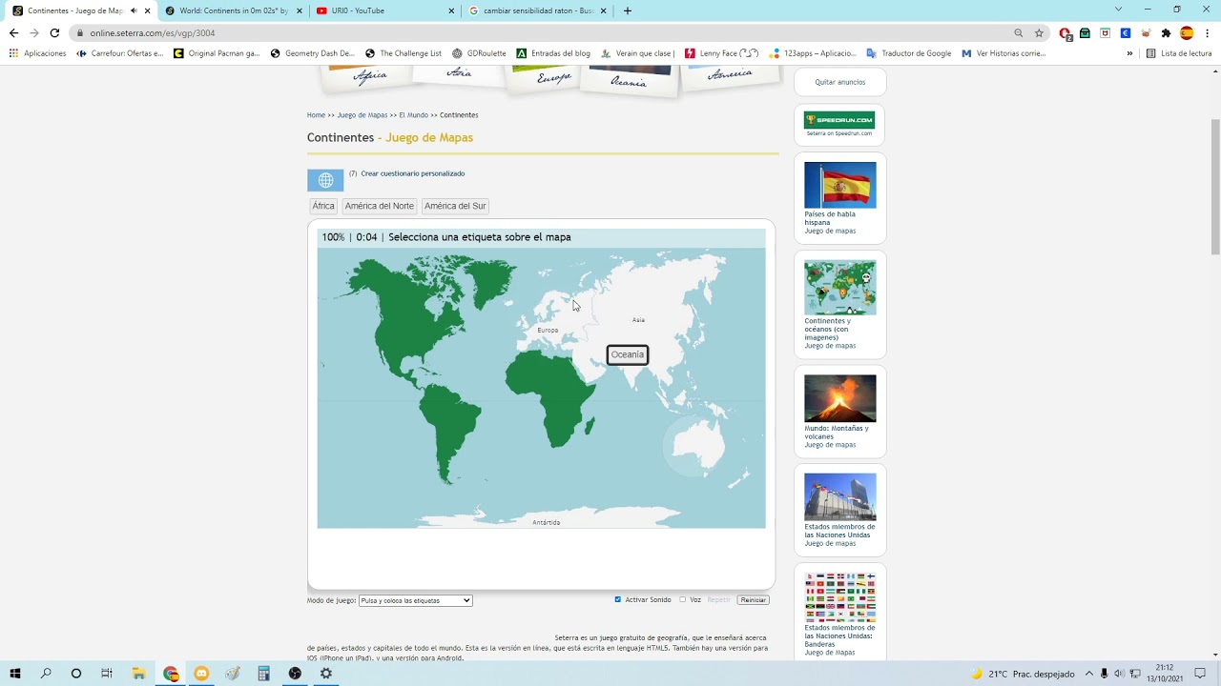The height and width of the screenshot is (686, 1221).
Task: Click the Opera-style extension with badge 2
Action: 1066,33
